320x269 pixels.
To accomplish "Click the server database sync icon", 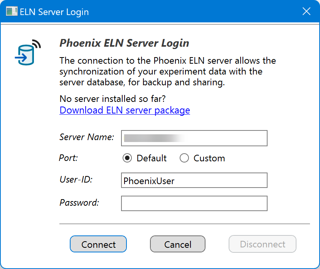I will click(27, 52).
